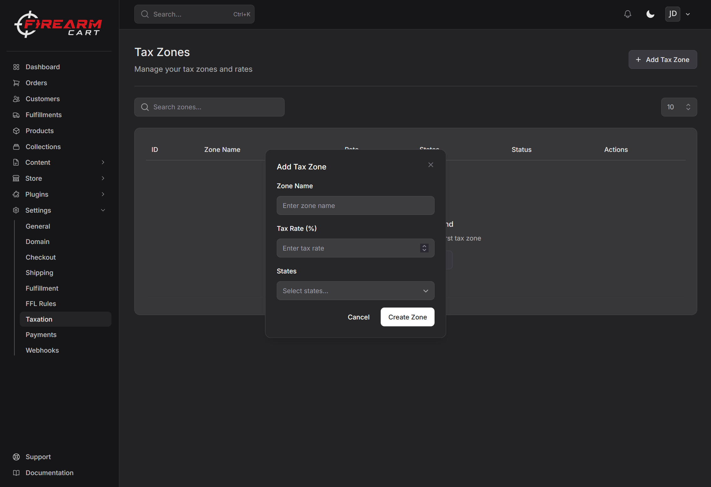Click the Fulfillments truck icon
Image resolution: width=711 pixels, height=487 pixels.
pyautogui.click(x=16, y=115)
